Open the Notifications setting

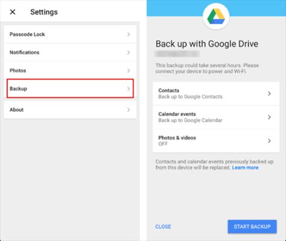point(70,53)
